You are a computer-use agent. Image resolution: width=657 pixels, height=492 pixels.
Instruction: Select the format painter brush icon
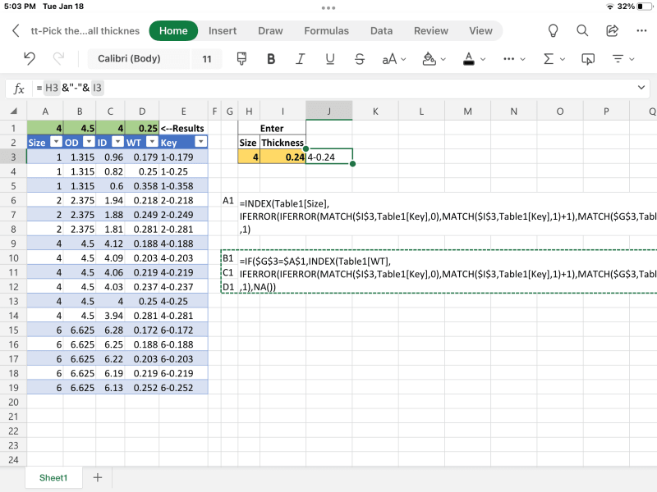241,58
